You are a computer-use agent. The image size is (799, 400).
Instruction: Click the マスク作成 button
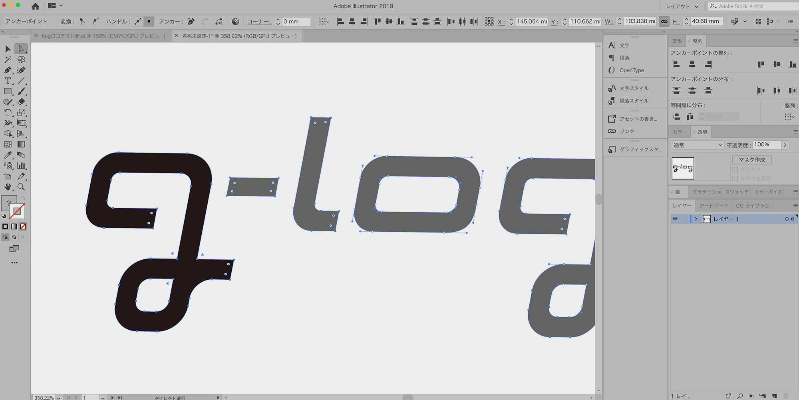pyautogui.click(x=752, y=159)
